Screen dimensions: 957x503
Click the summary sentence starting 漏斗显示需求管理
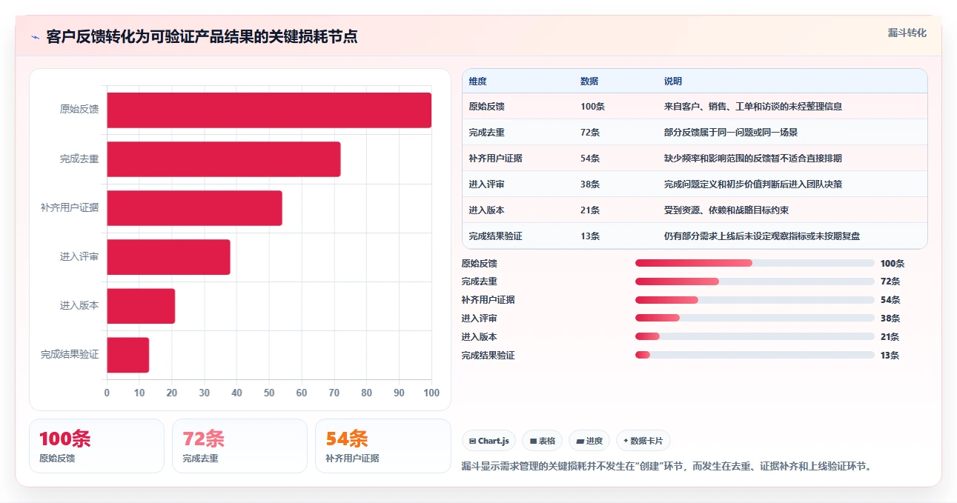click(667, 466)
